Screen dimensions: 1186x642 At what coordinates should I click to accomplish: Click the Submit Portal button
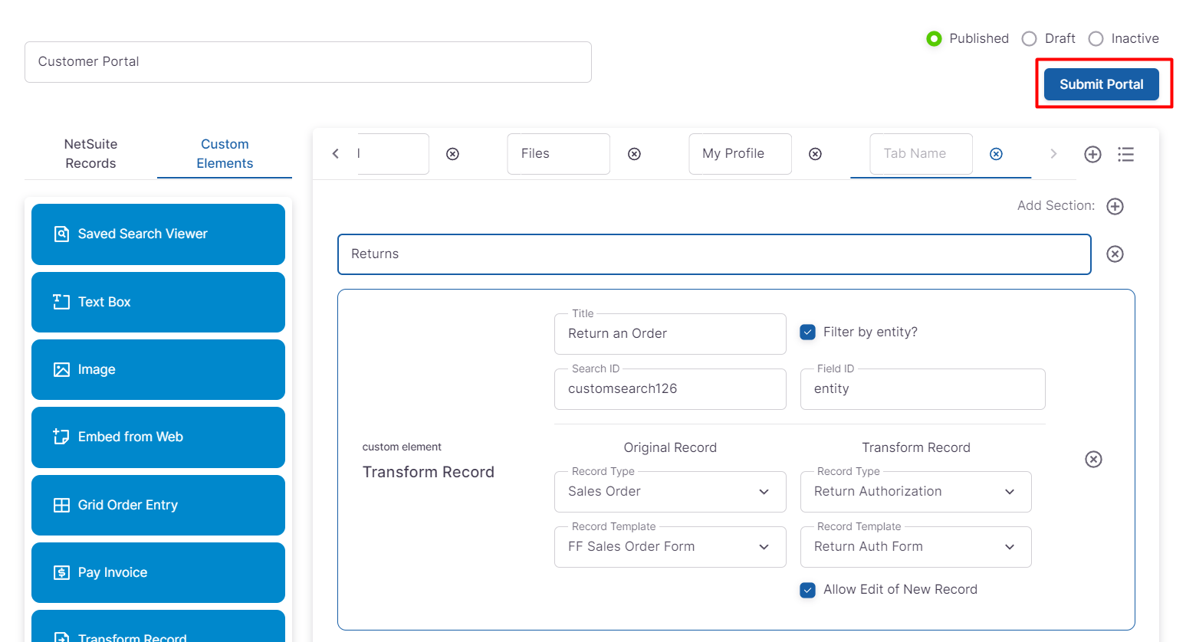(1101, 84)
